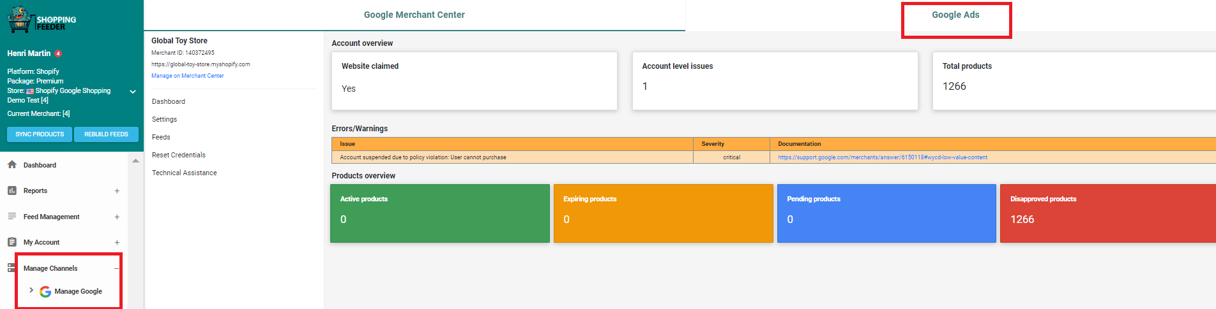This screenshot has height=309, width=1216.
Task: Click the Shopping Feeder logo
Action: [42, 20]
